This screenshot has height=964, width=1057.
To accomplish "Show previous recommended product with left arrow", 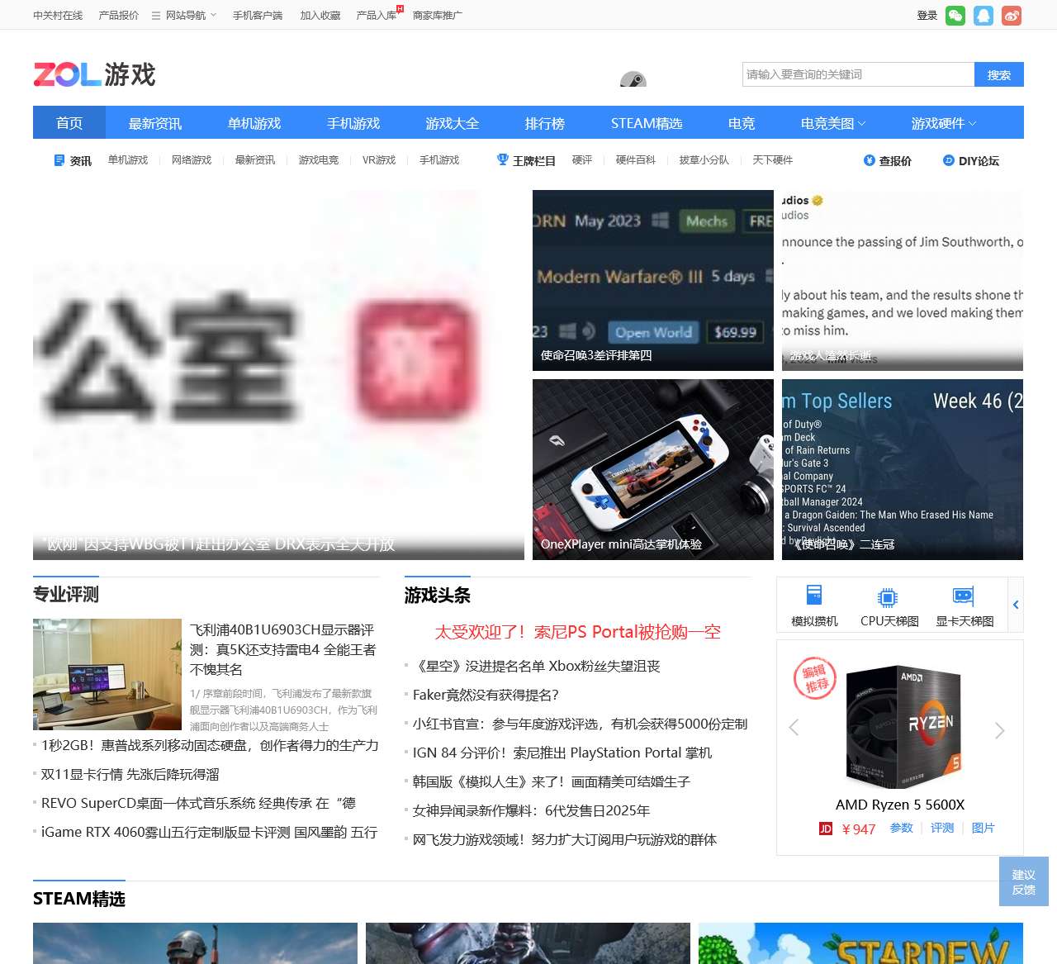I will pos(794,728).
